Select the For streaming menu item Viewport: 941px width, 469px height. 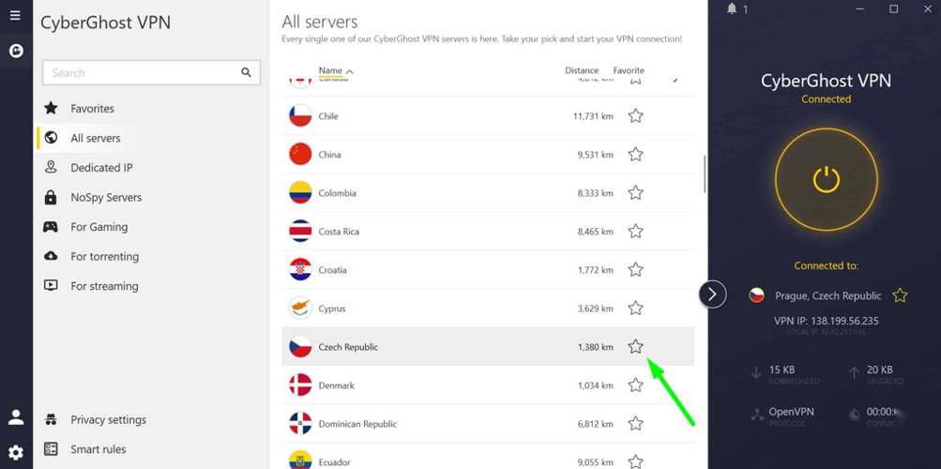(x=103, y=286)
